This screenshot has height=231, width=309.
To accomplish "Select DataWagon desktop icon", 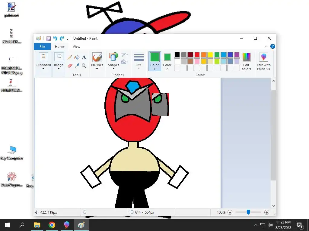I will pos(12,179).
